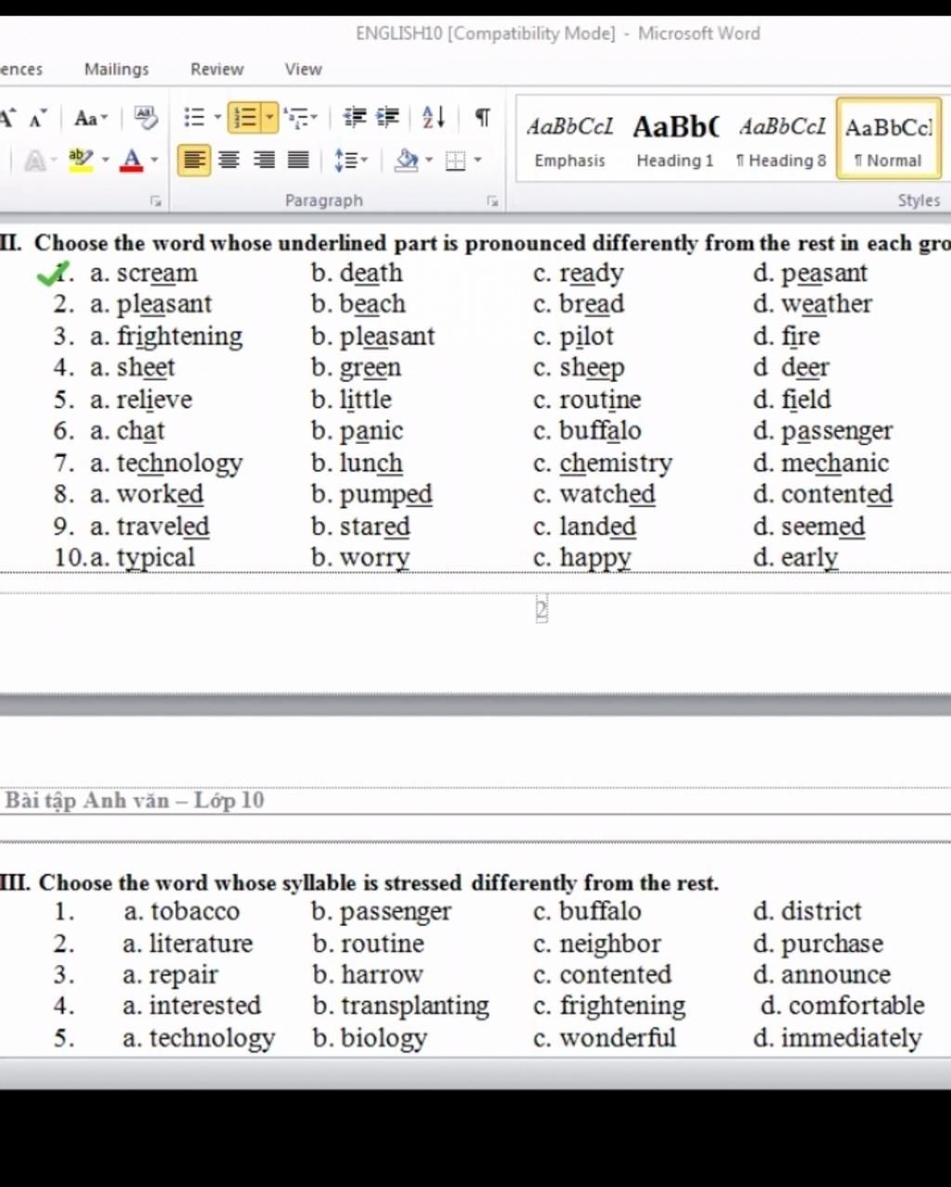Screen dimensions: 951x1187
Task: Open the Review ribbon tab
Action: point(217,70)
